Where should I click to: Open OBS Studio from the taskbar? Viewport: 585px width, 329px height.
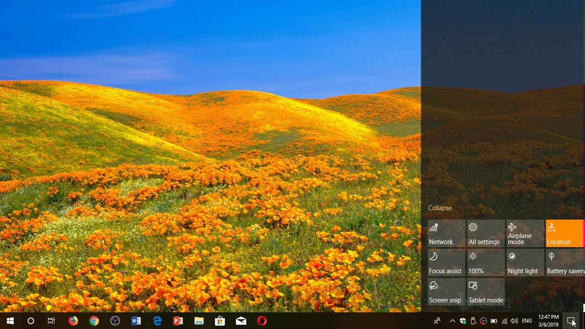tap(115, 321)
